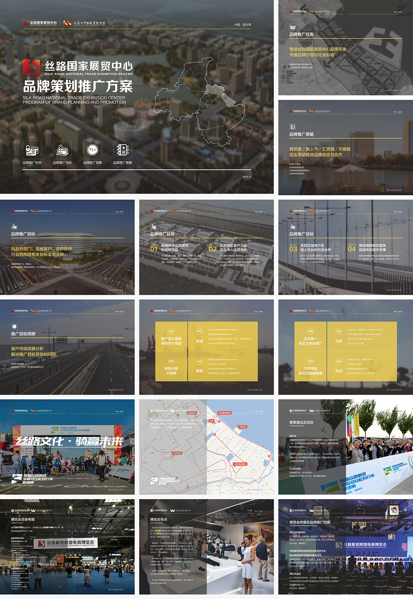This screenshot has width=413, height=599.
Task: Click the number 04 on the target slide
Action: pos(352,249)
